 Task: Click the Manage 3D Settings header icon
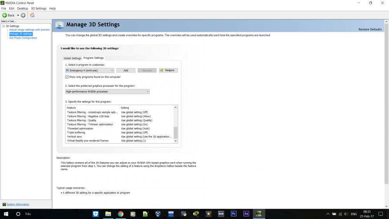point(60,25)
